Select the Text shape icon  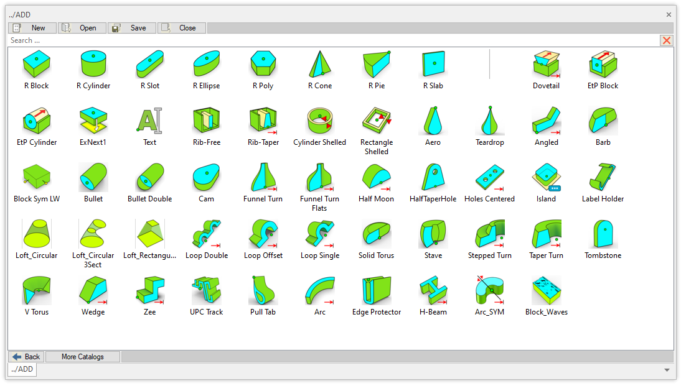149,121
